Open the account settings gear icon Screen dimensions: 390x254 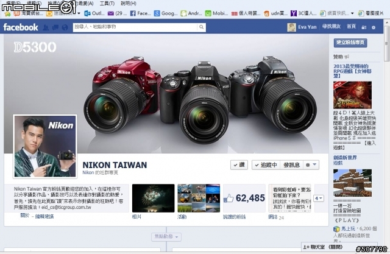[x=374, y=27]
